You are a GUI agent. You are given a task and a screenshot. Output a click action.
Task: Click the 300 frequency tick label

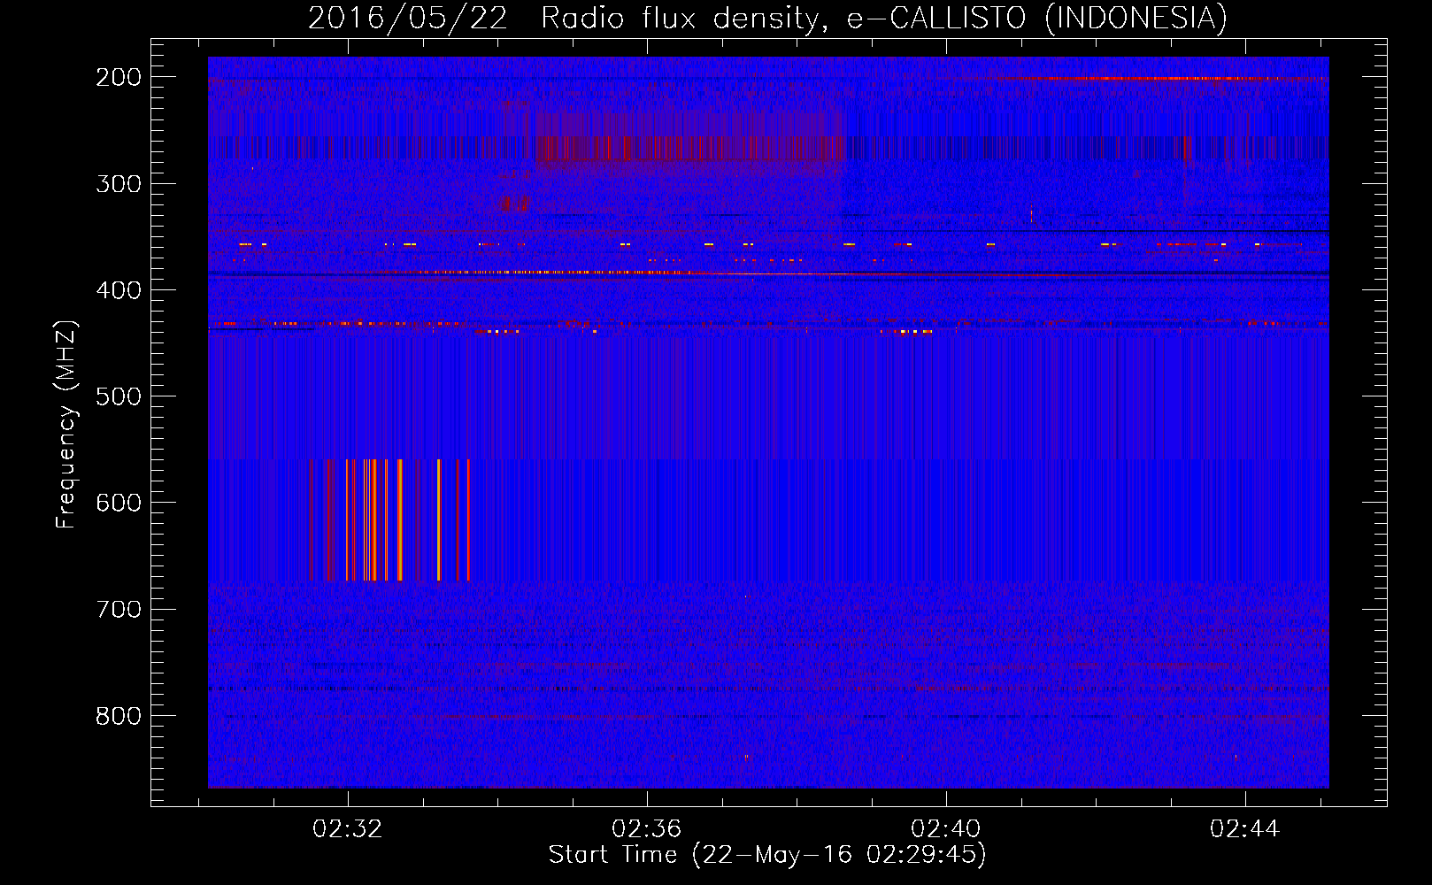click(119, 184)
